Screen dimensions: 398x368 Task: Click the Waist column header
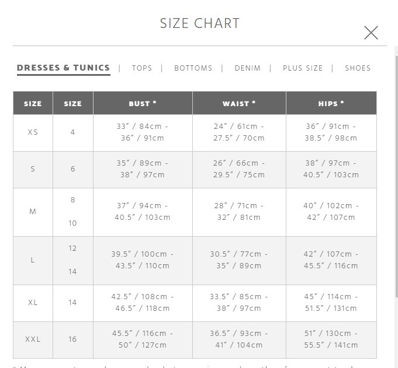coord(239,103)
